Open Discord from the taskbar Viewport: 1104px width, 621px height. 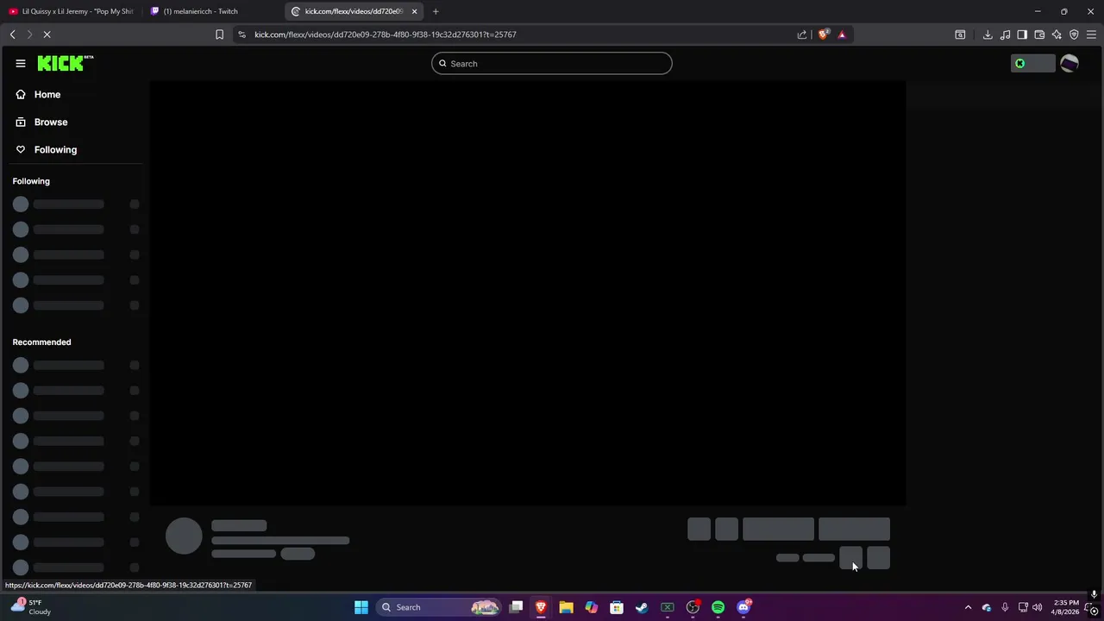tap(743, 607)
